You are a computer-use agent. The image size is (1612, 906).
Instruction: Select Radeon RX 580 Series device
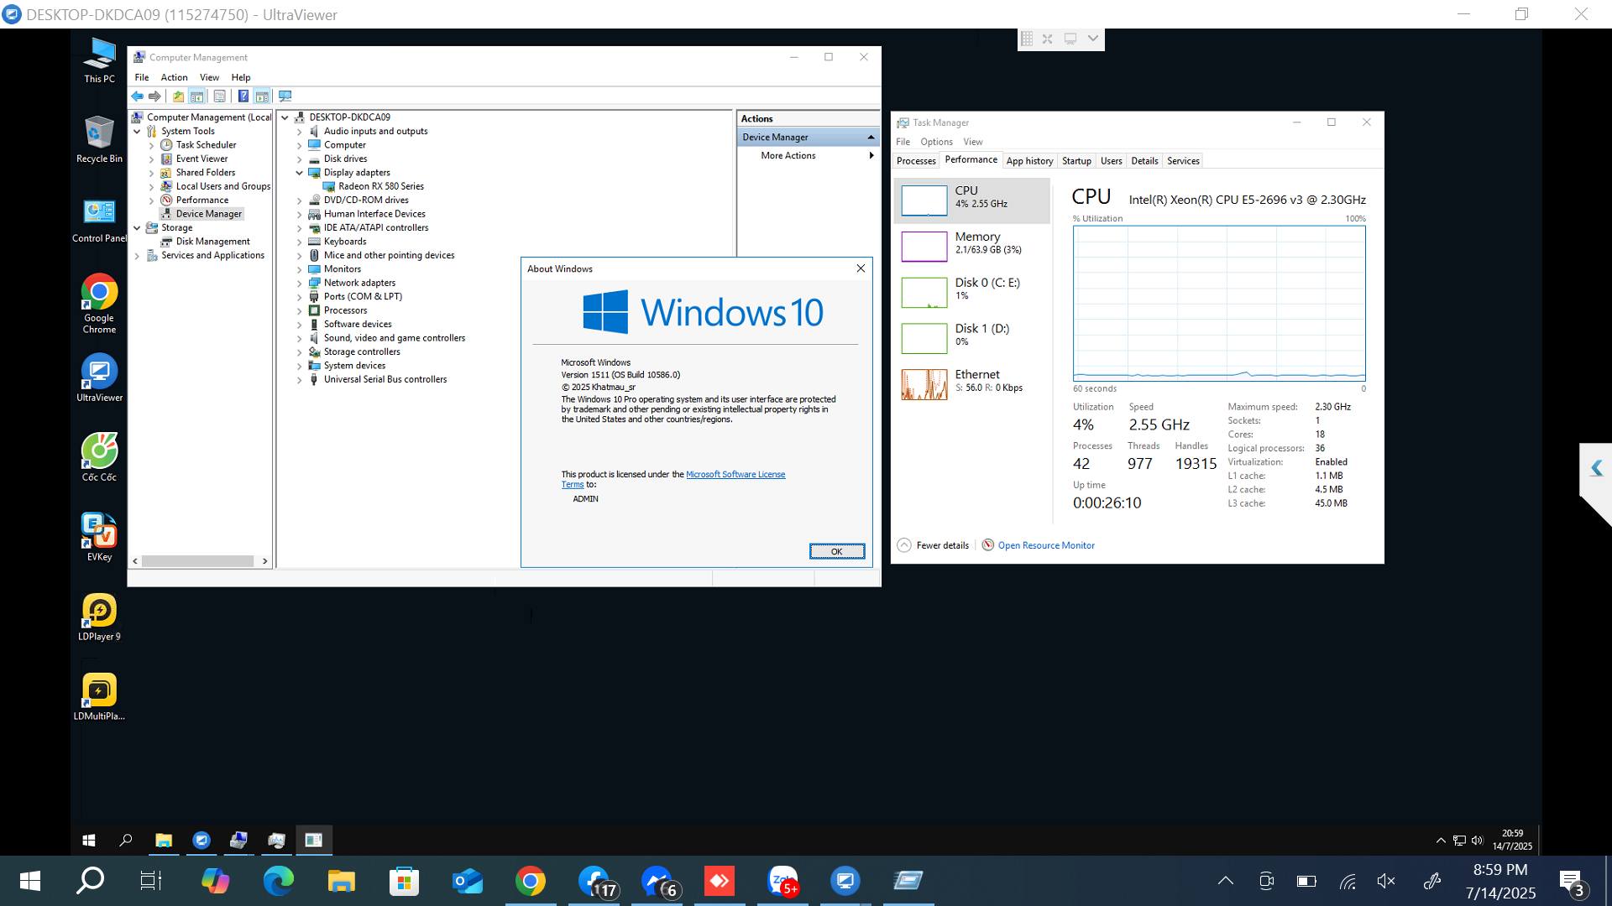[381, 186]
